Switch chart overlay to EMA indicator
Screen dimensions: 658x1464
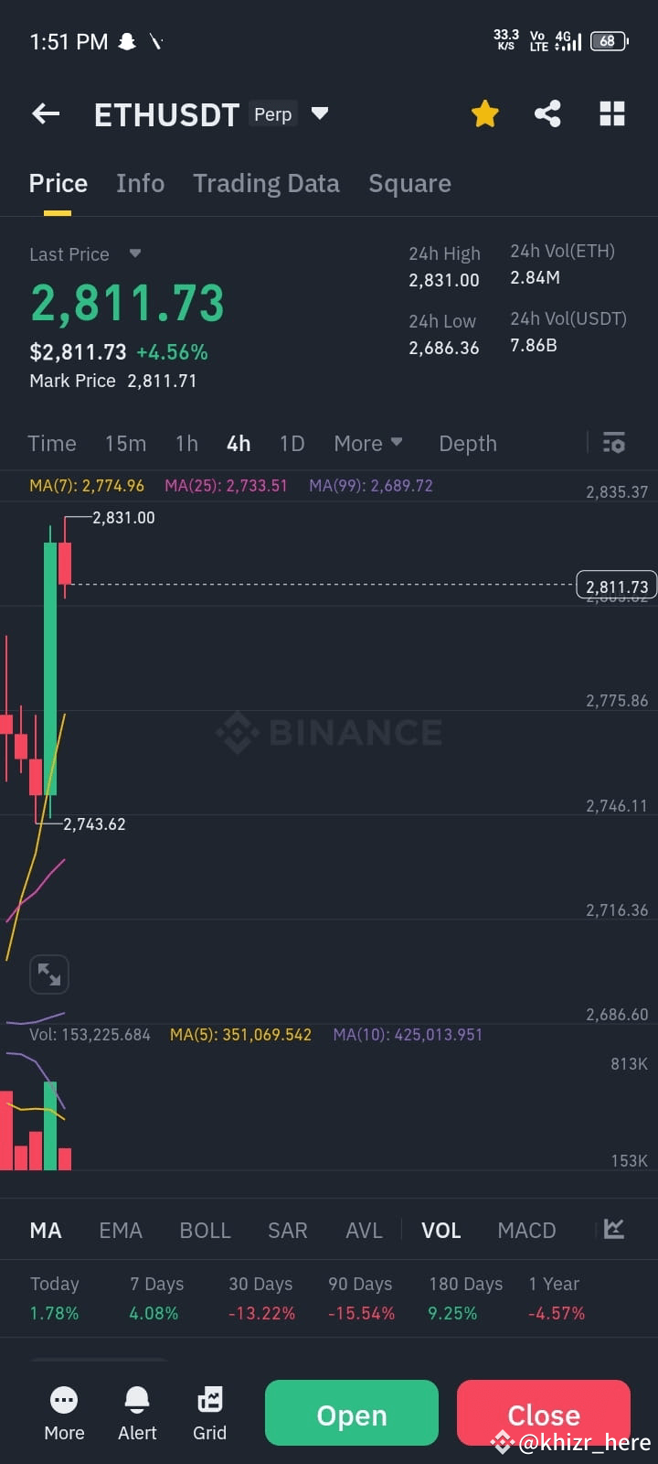(x=121, y=1230)
